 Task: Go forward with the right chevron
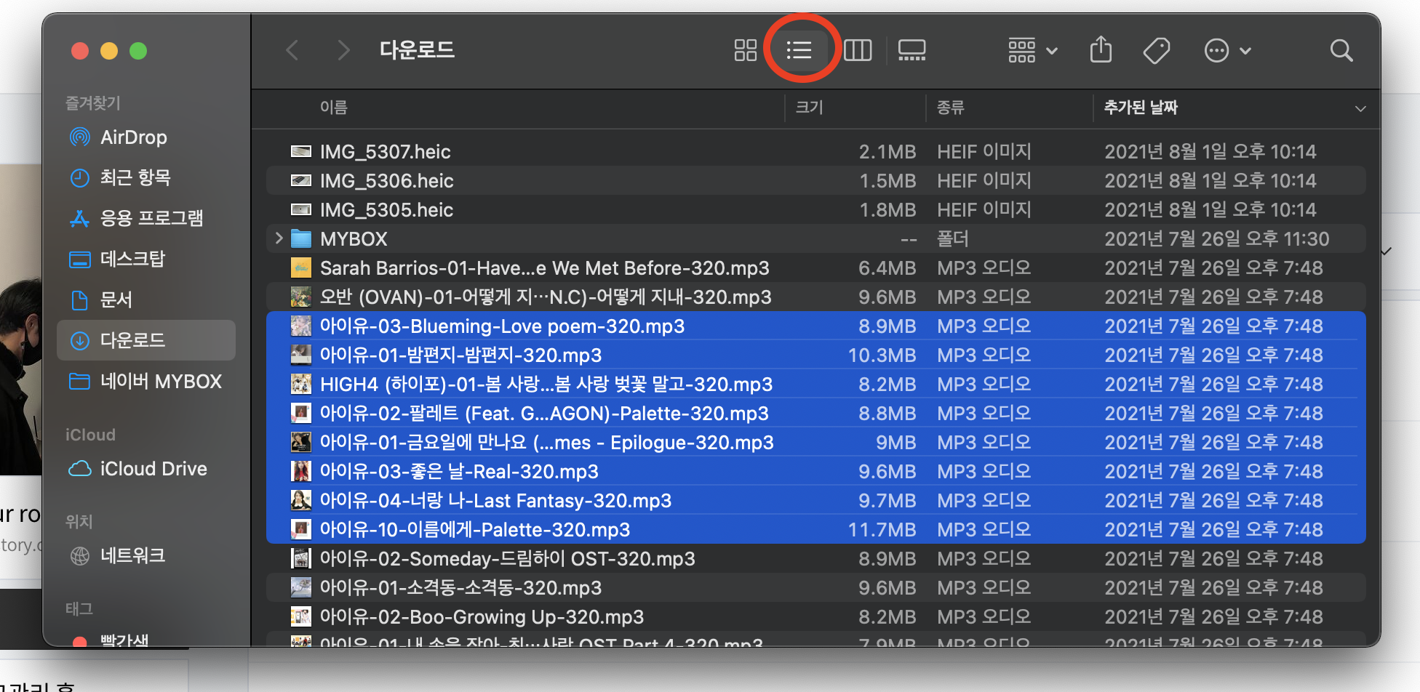coord(343,50)
